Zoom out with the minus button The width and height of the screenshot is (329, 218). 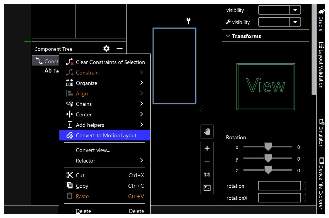207,161
